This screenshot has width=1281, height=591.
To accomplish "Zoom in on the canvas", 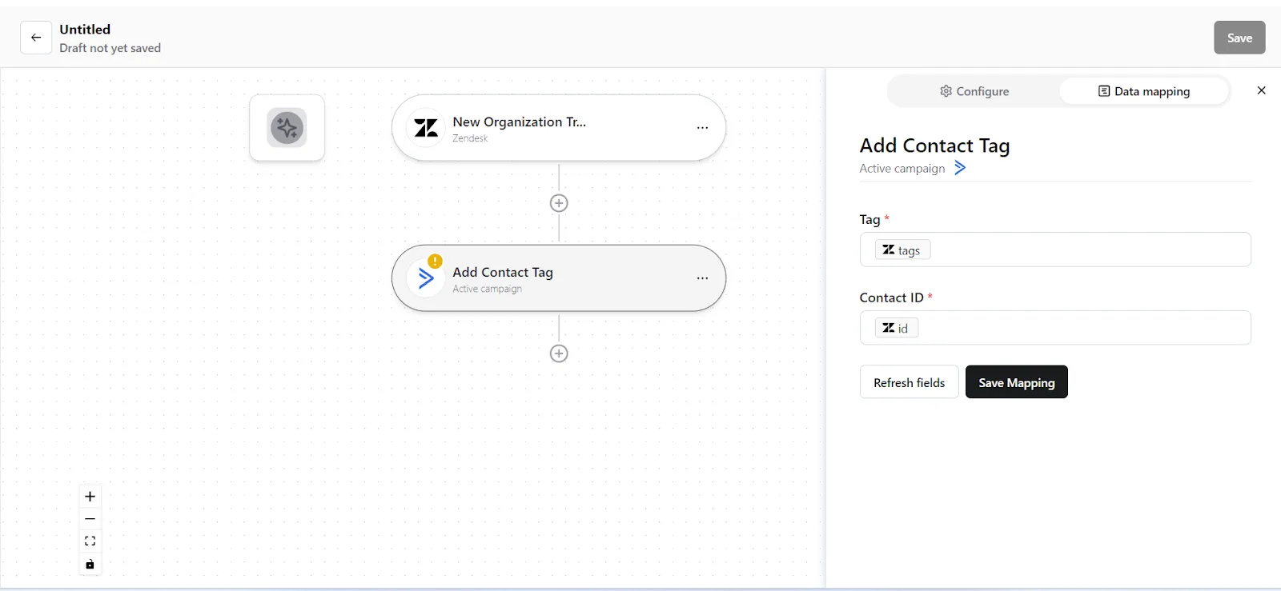I will [x=90, y=497].
